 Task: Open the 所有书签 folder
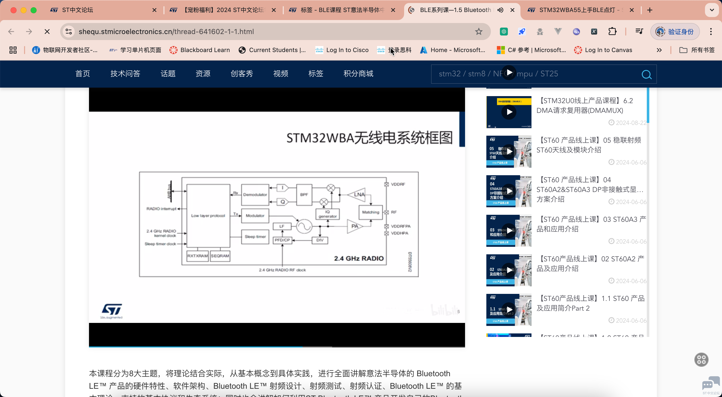[x=697, y=50]
